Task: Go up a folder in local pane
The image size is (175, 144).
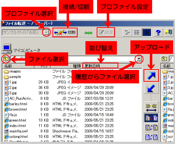Action: tap(6, 59)
